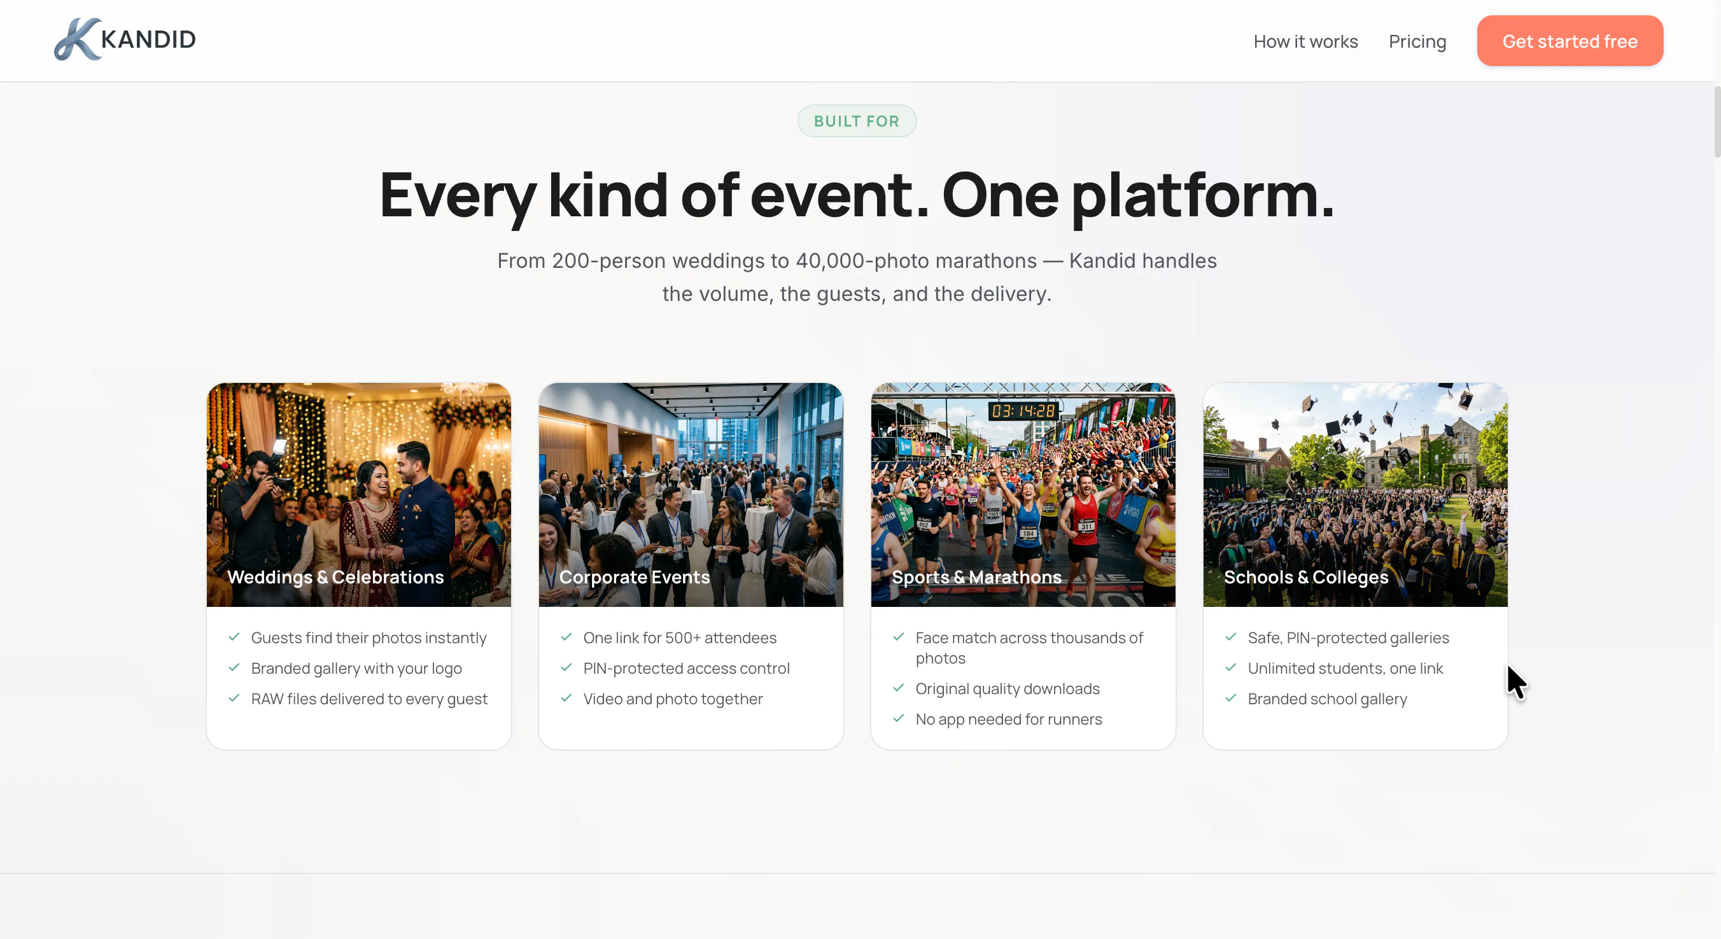Select text 'Branded gallery with your logo'

pyautogui.click(x=356, y=669)
